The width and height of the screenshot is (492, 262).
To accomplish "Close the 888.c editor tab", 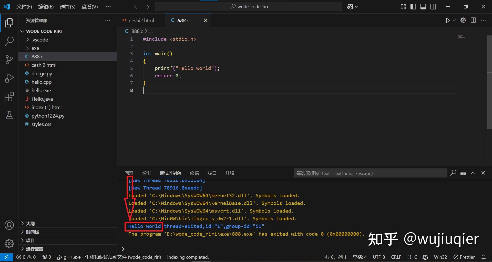I will pyautogui.click(x=206, y=20).
